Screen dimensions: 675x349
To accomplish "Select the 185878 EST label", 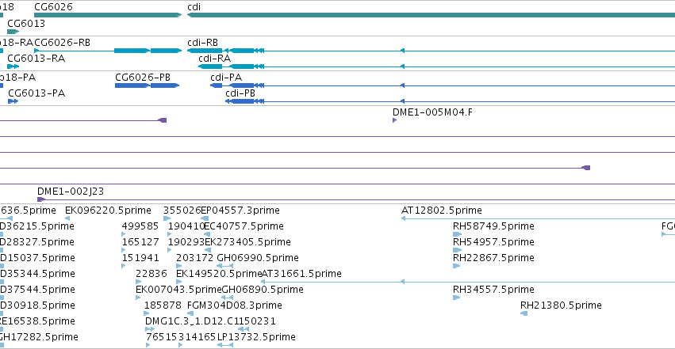I will [163, 305].
